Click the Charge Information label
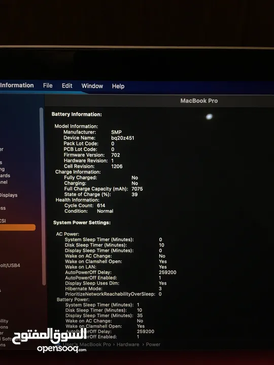 coord(78,172)
